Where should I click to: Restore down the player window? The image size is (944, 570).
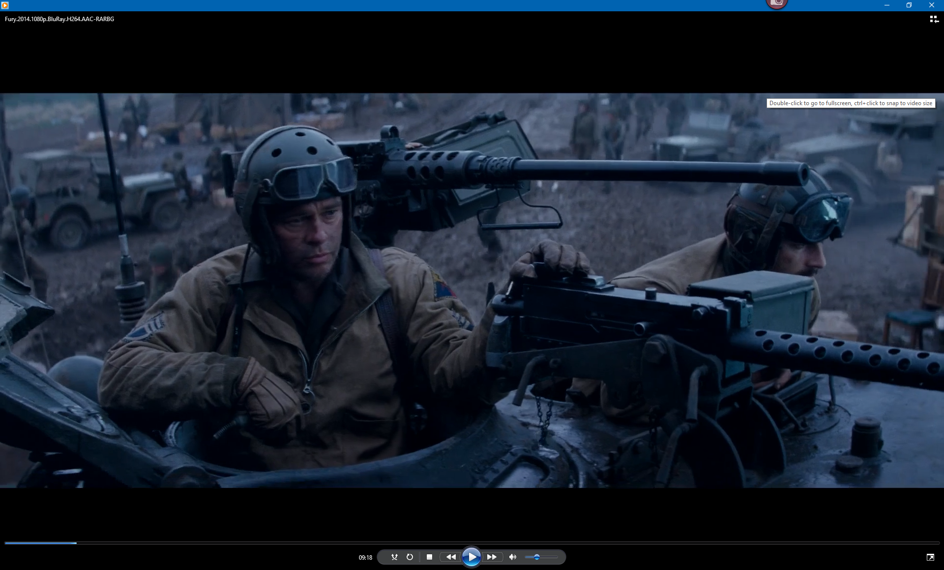tap(909, 5)
